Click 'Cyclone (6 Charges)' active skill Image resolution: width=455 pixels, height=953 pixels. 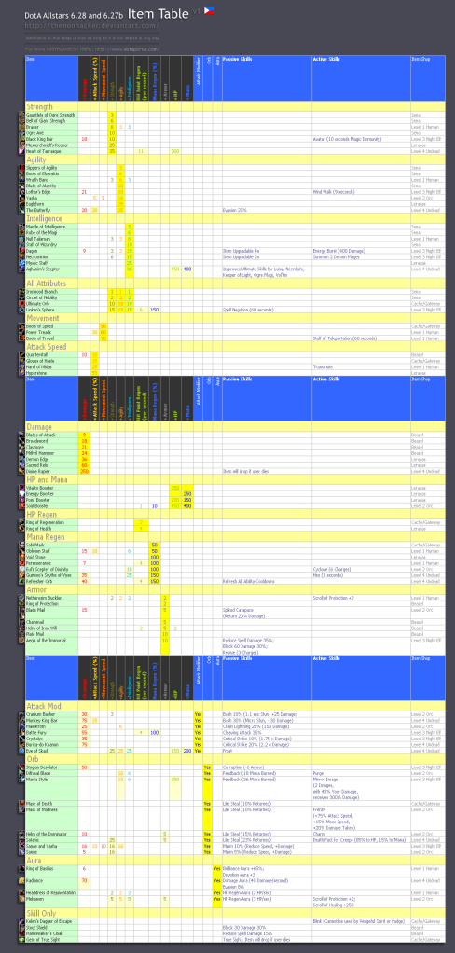(333, 569)
